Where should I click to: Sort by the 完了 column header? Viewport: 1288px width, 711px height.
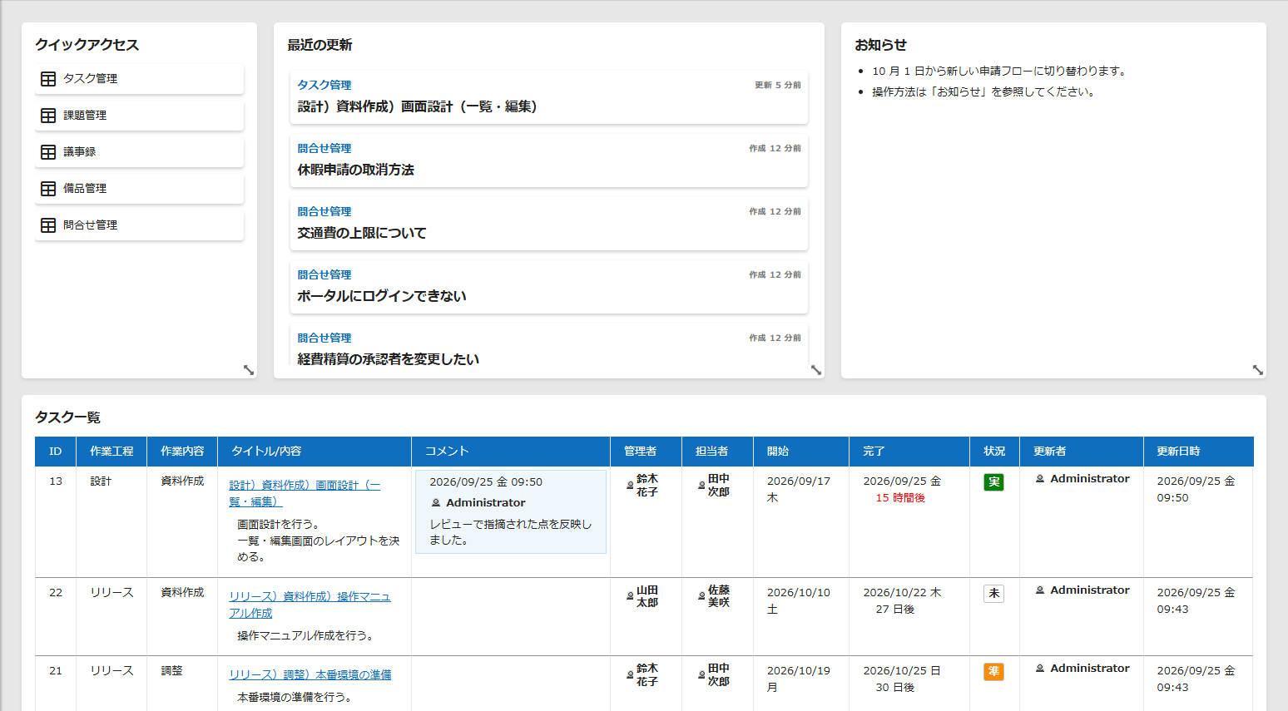[x=909, y=452]
